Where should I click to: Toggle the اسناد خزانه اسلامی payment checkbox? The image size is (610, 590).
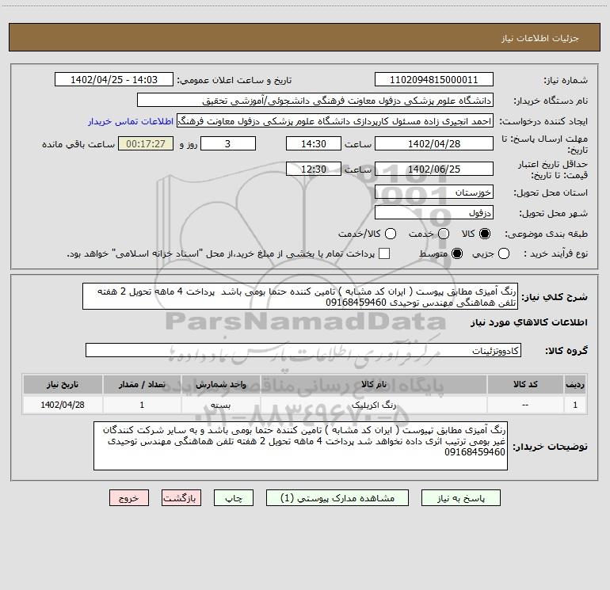(x=384, y=253)
